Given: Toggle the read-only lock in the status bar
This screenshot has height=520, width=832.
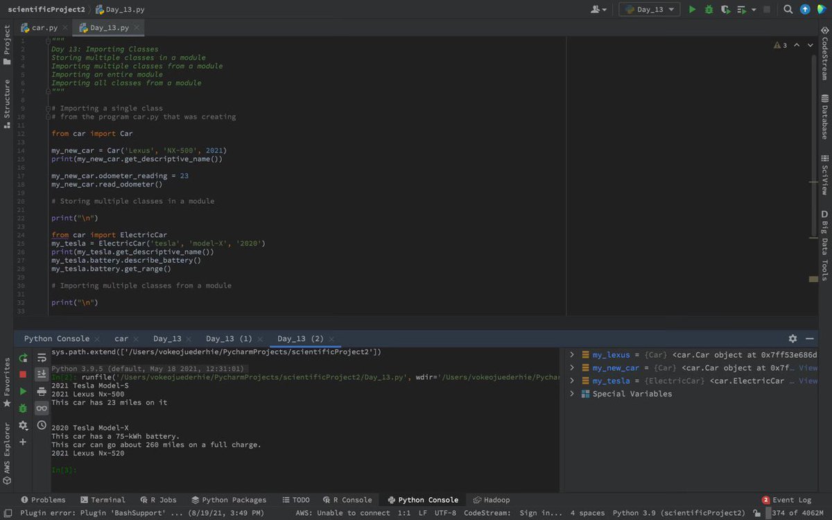Looking at the screenshot, I should coord(755,513).
